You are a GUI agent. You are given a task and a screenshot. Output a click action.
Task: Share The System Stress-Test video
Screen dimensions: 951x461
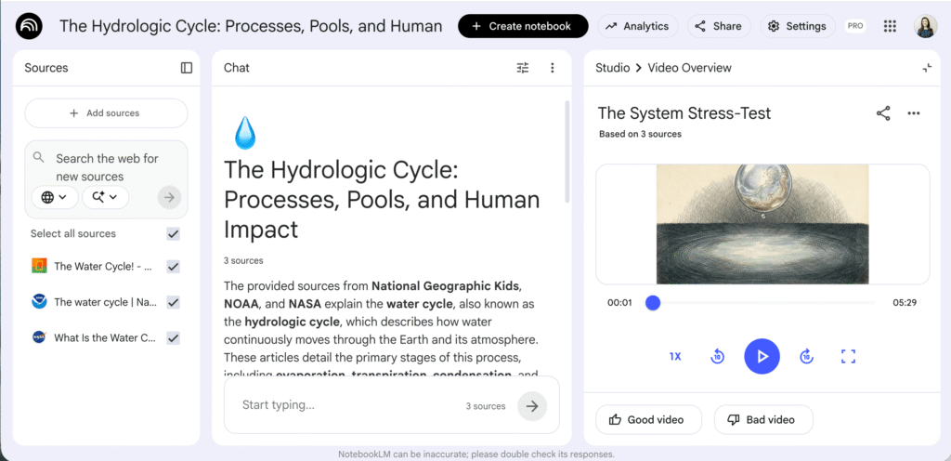point(883,113)
